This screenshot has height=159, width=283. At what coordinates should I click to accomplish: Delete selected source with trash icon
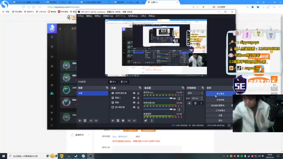(x=118, y=120)
